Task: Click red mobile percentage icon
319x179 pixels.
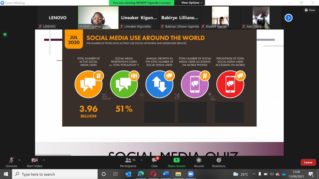Action: tap(230, 85)
